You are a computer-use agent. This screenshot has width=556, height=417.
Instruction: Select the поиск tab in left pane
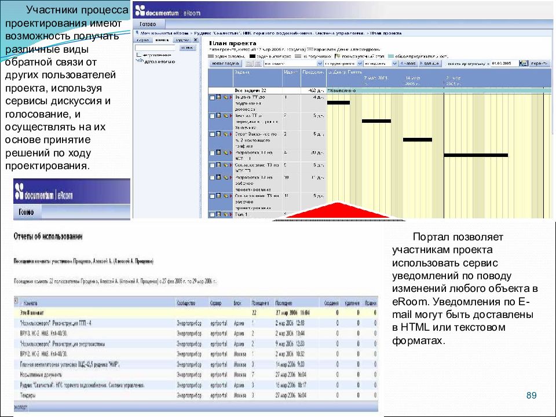162,40
